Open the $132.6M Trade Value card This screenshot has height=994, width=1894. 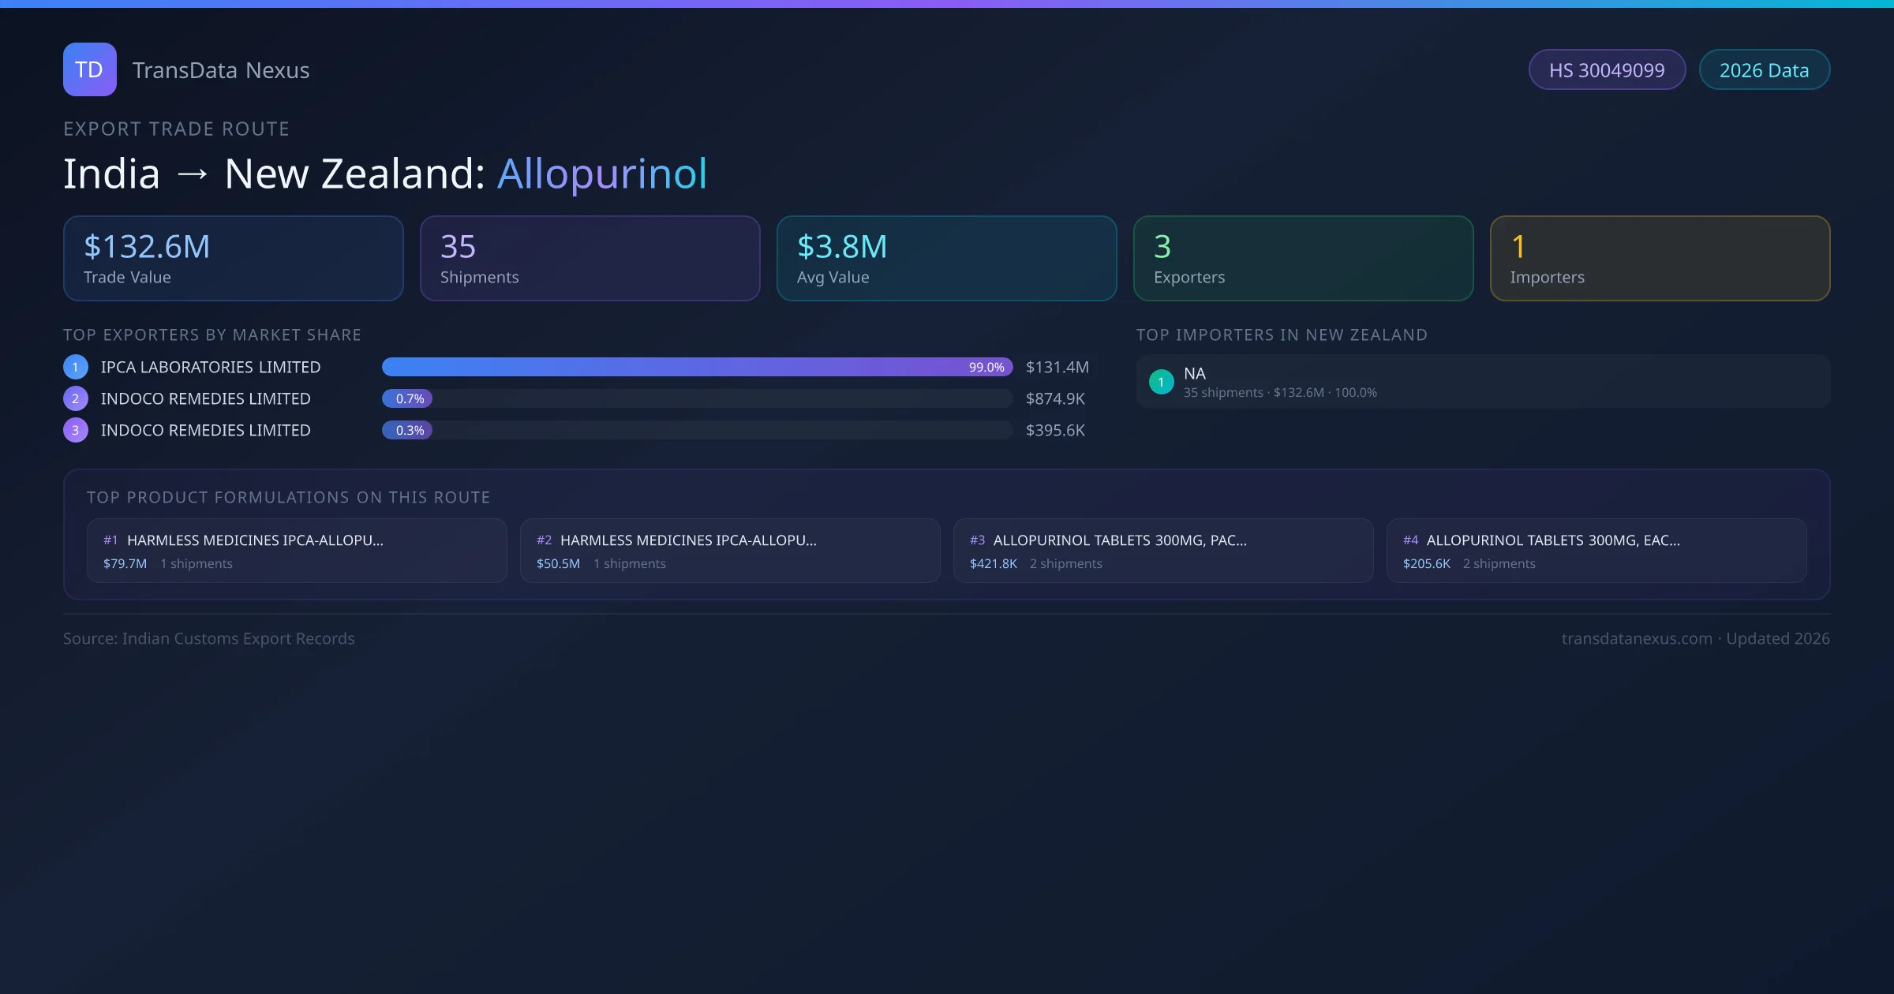coord(233,259)
